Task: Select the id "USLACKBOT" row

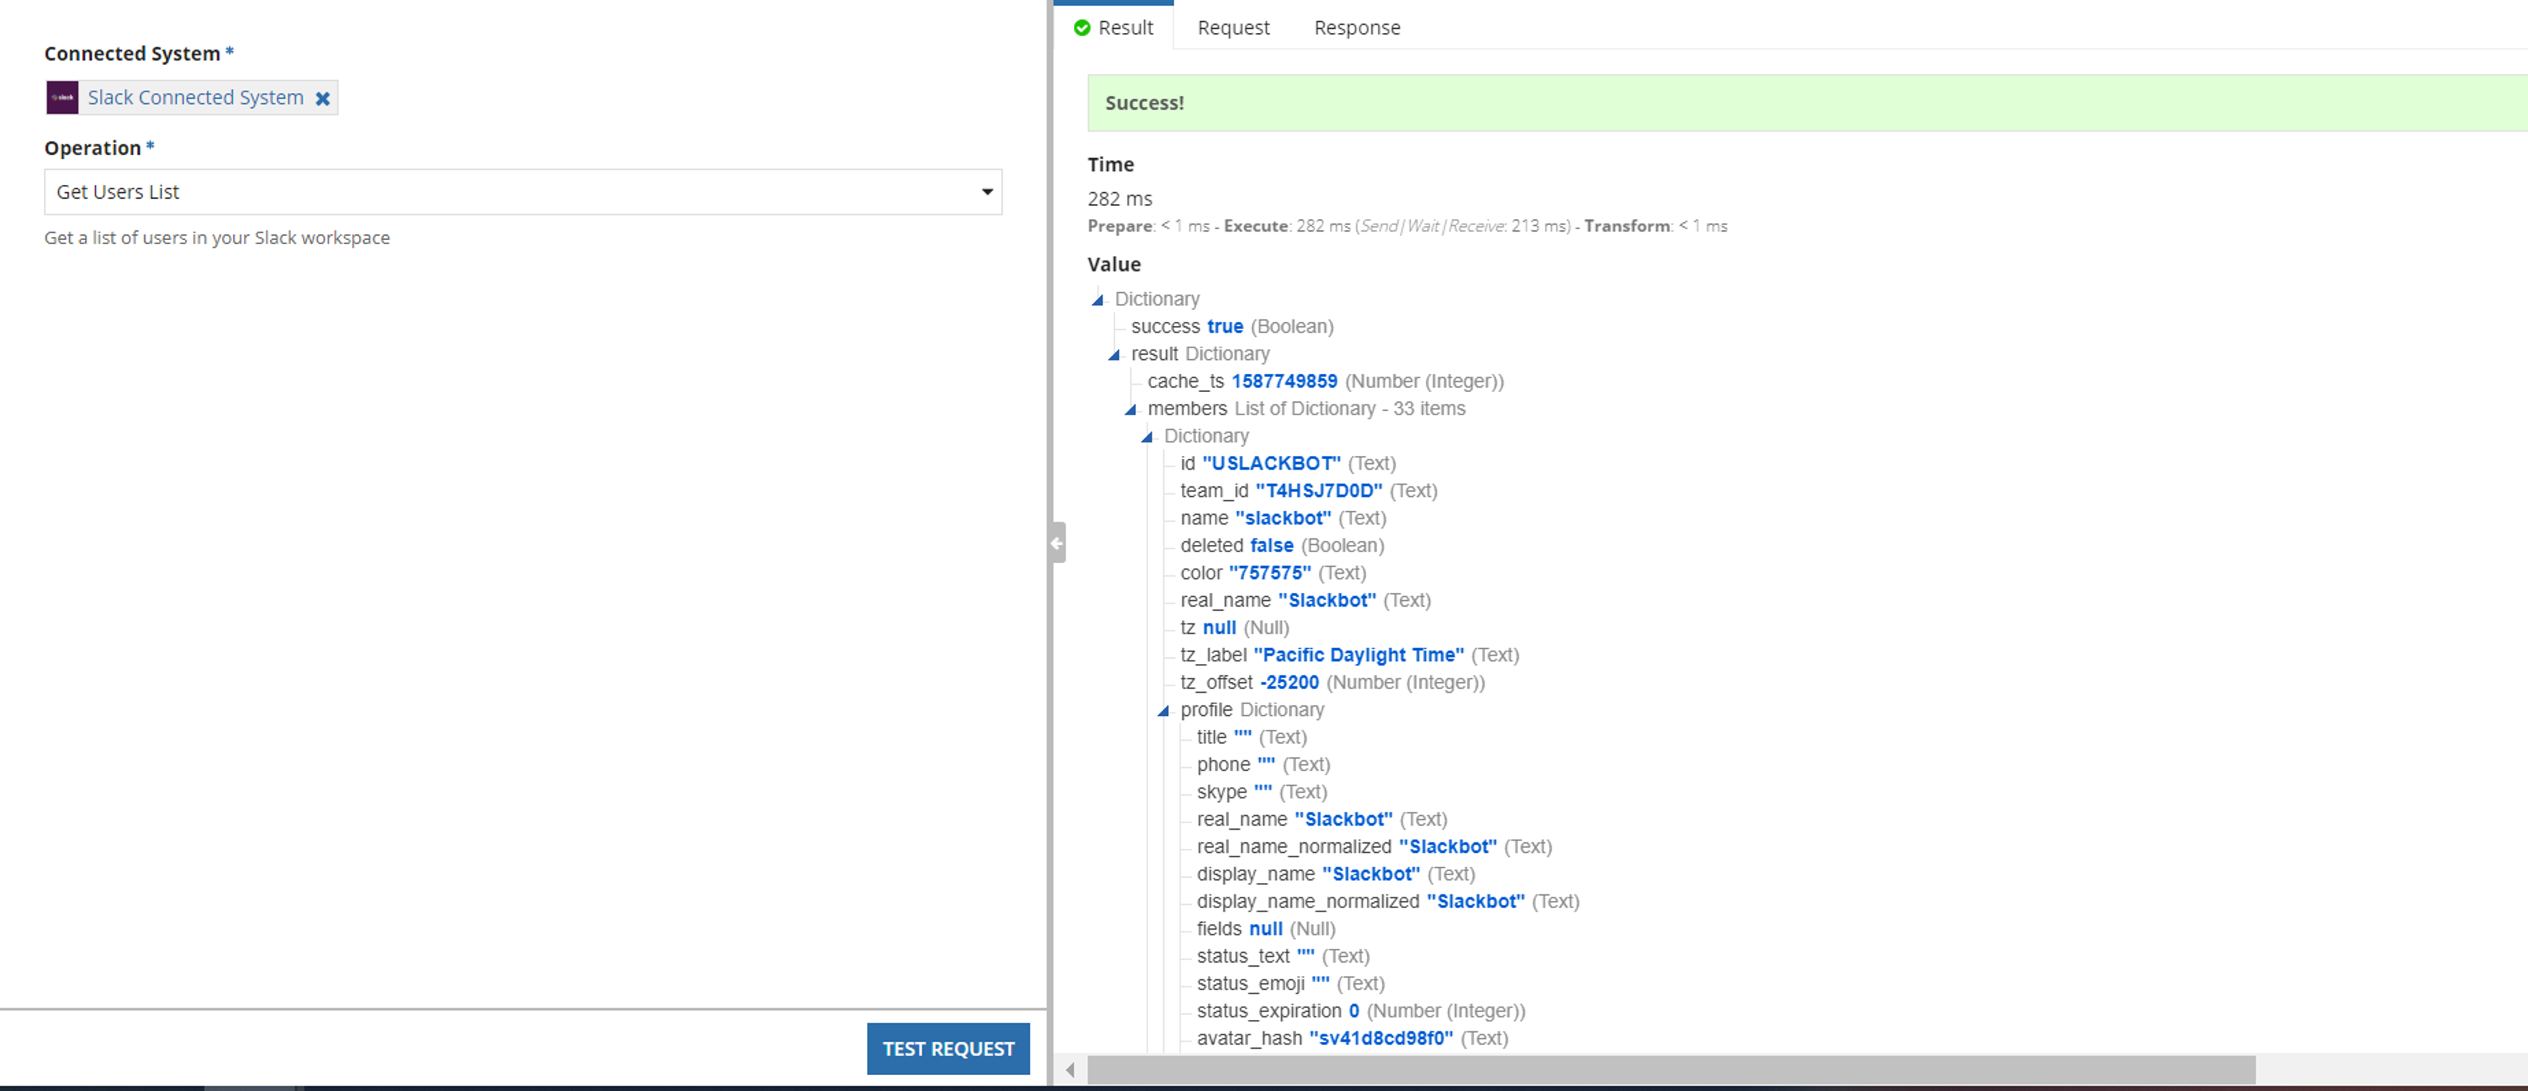Action: tap(1288, 463)
